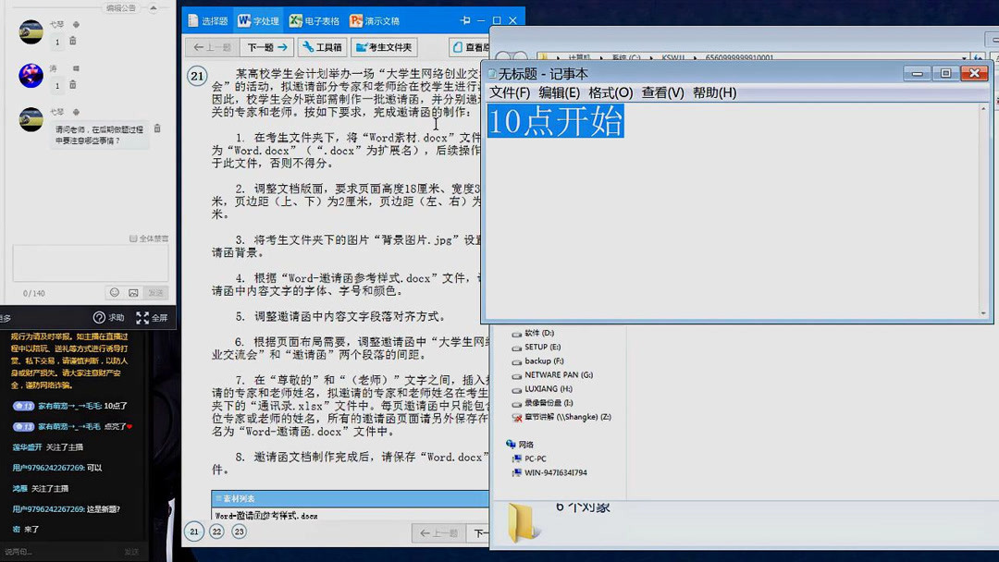Click the pin icon on the exam title bar
This screenshot has height=562, width=999.
point(466,18)
